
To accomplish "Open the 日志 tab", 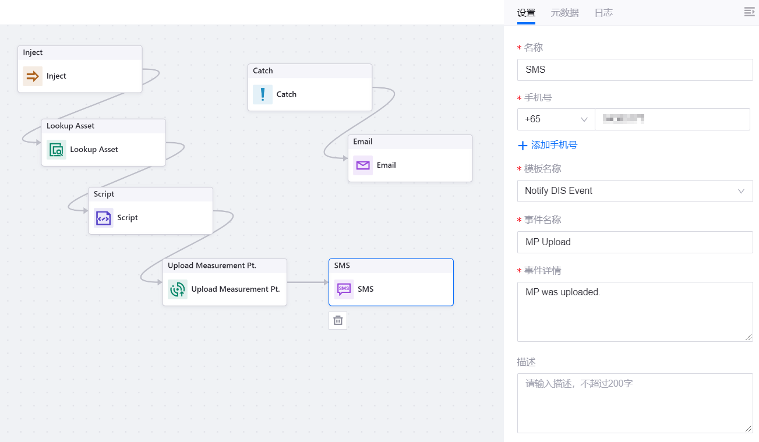I will click(603, 13).
